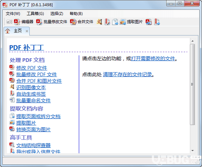
Task: Click the convert pages to images toolbar icon
Action: click(x=149, y=22)
